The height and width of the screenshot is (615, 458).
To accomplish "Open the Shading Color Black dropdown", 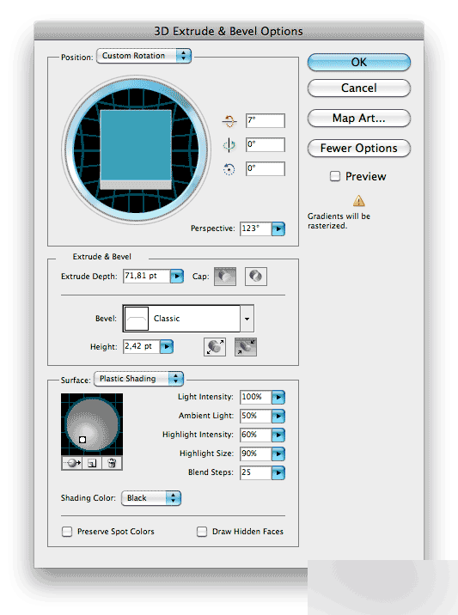I will [151, 498].
